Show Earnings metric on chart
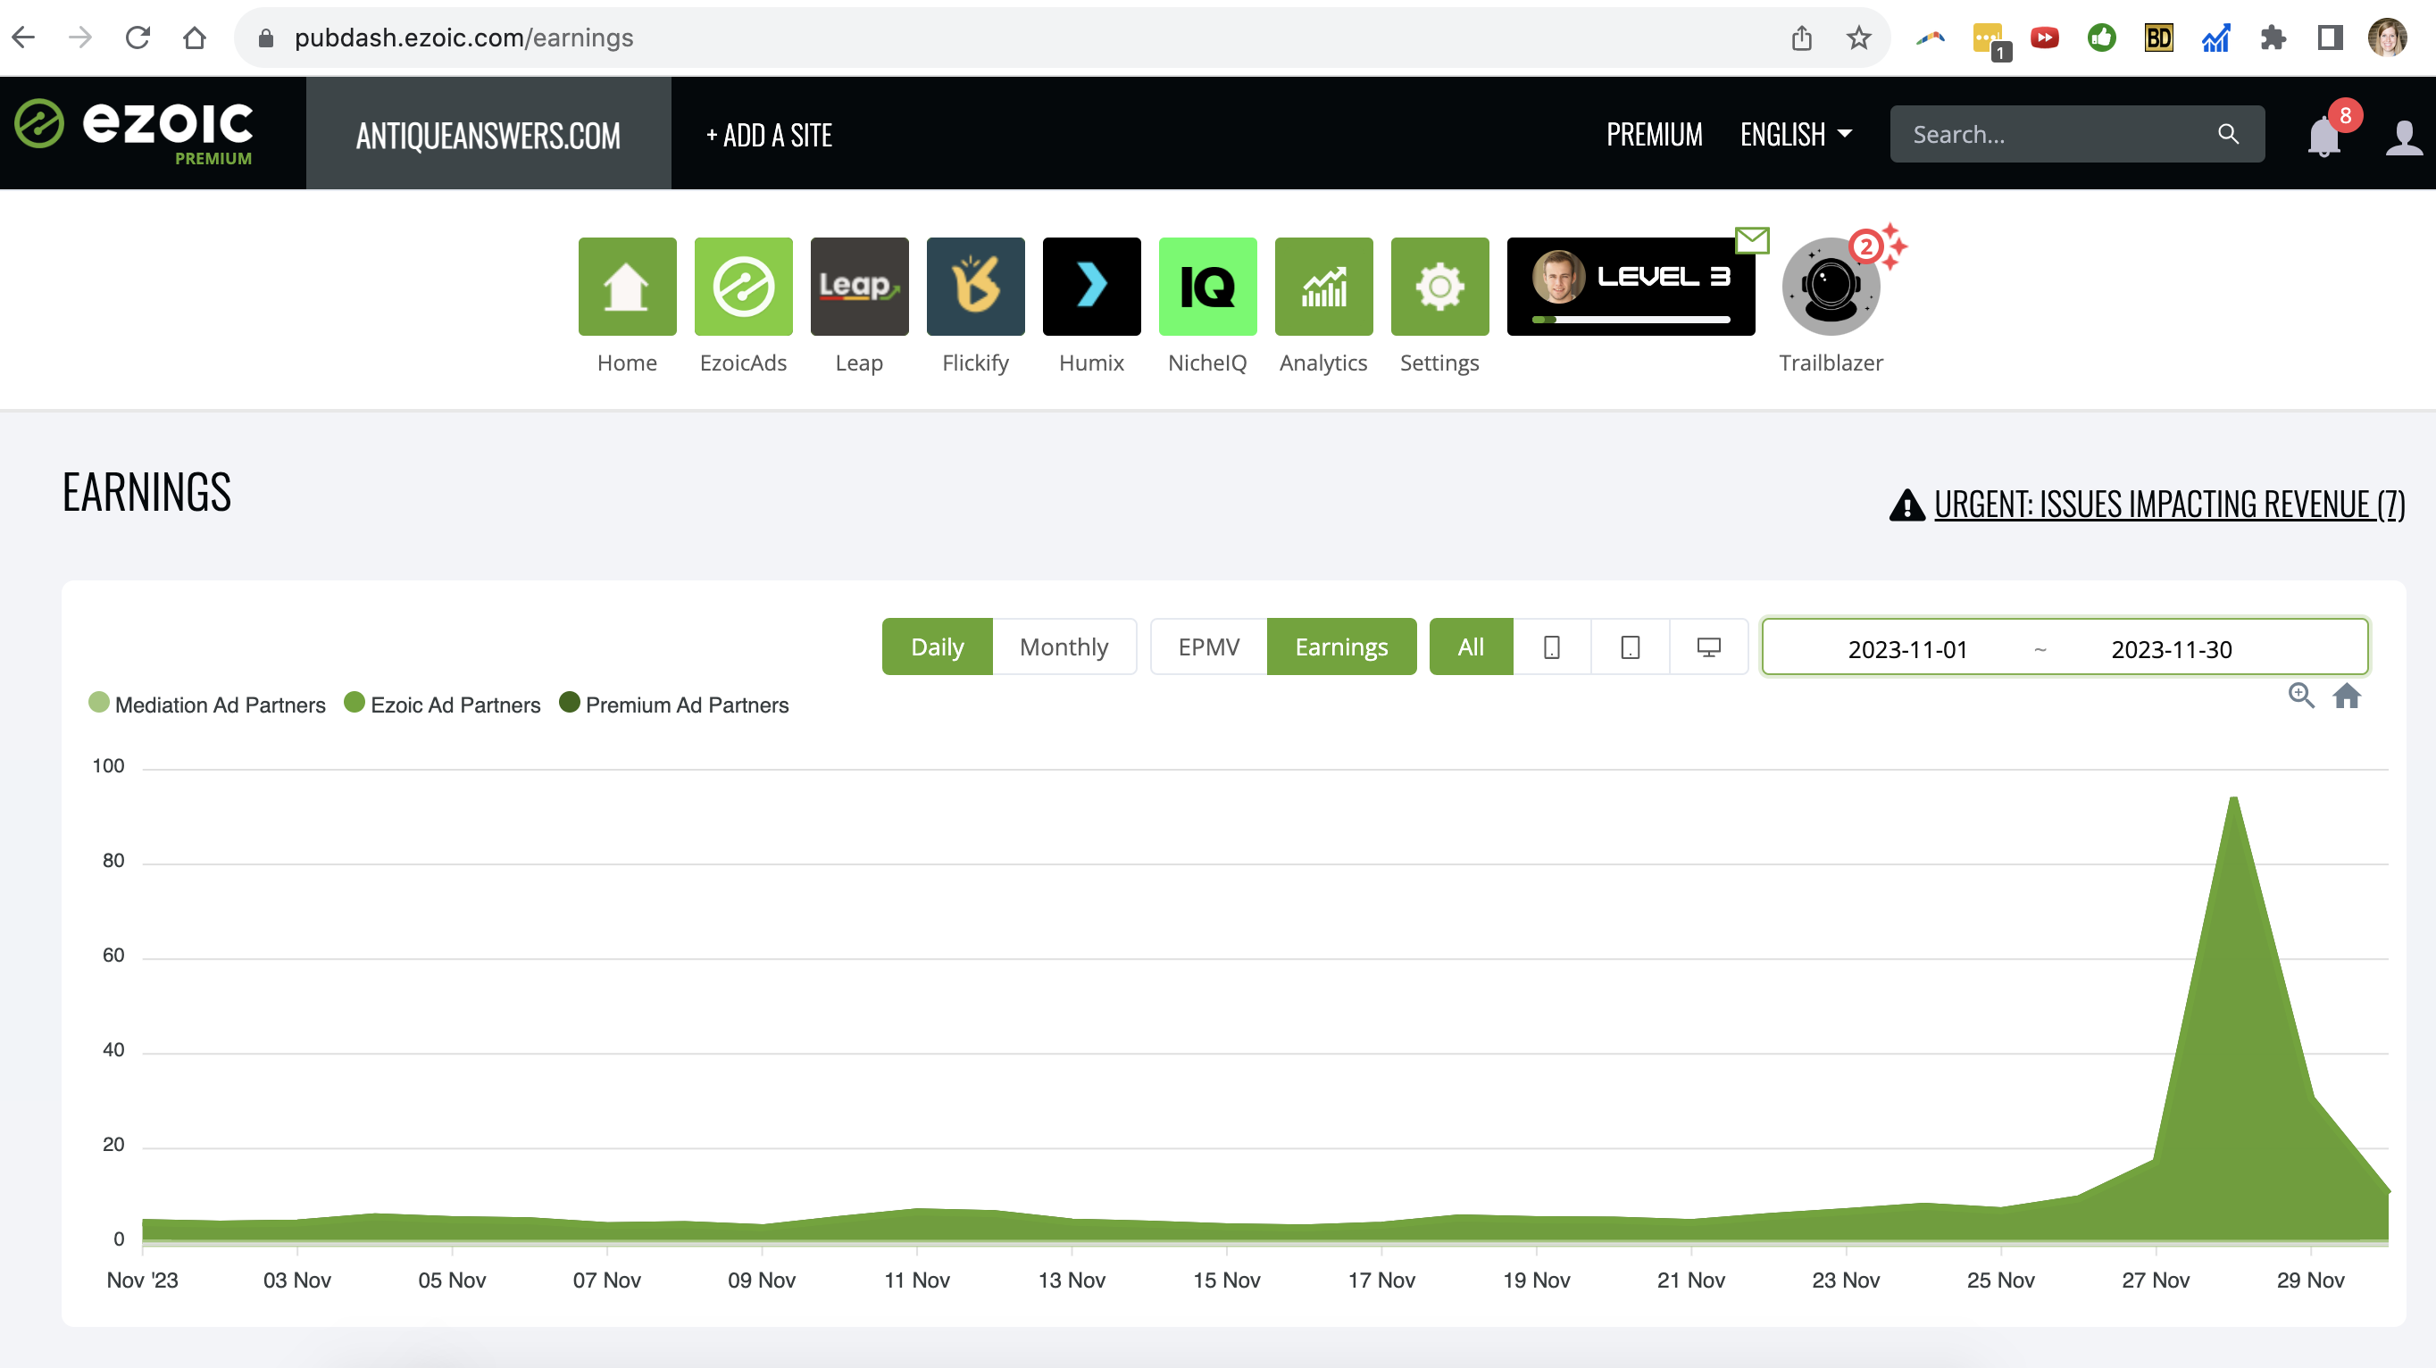The image size is (2436, 1368). pos(1341,646)
